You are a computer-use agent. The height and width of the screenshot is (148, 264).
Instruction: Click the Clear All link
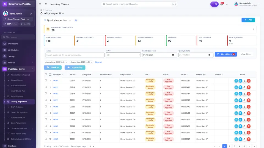click(x=98, y=62)
